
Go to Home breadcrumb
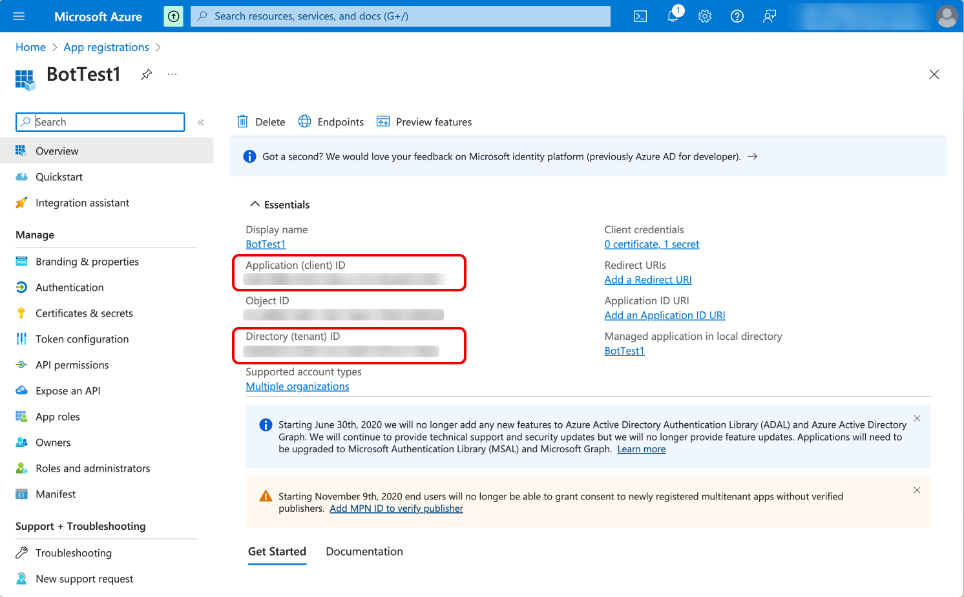tap(30, 47)
